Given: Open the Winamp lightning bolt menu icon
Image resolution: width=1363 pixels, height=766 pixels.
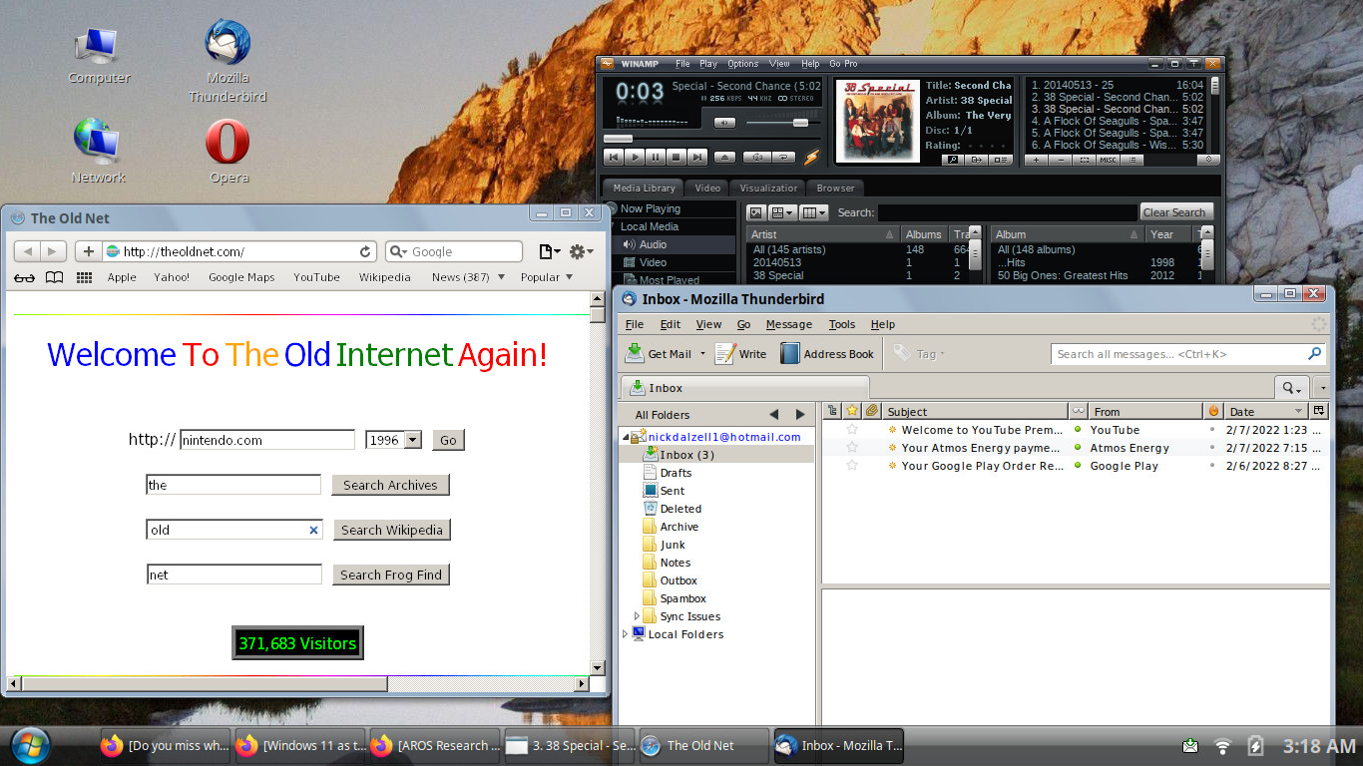Looking at the screenshot, I should [x=810, y=157].
